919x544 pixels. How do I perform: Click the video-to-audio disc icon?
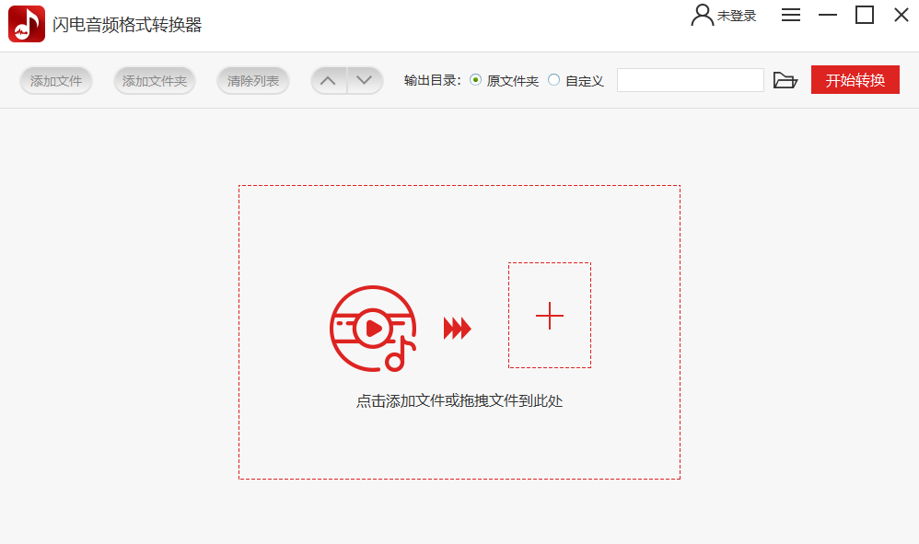click(x=373, y=329)
